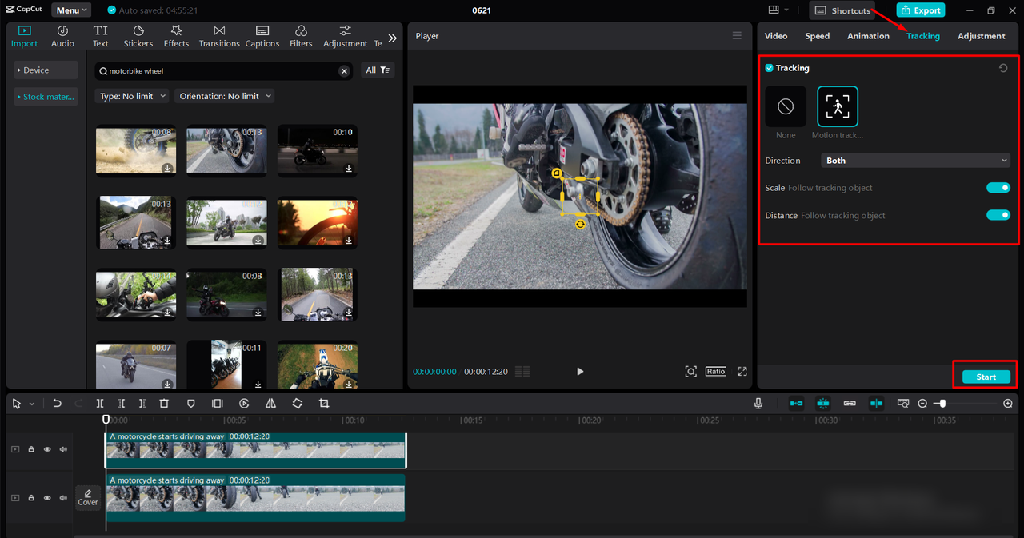Image resolution: width=1024 pixels, height=538 pixels.
Task: Toggle auto snapping in timeline toolbar
Action: [822, 404]
